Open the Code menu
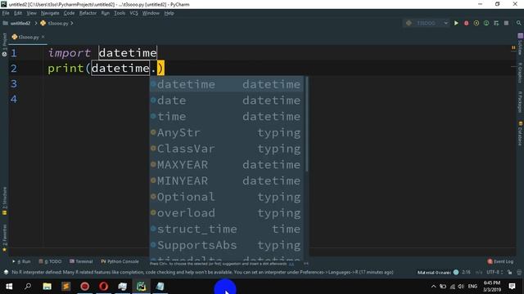The height and width of the screenshot is (294, 524). click(x=69, y=13)
